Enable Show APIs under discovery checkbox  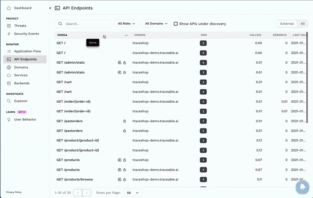(176, 24)
